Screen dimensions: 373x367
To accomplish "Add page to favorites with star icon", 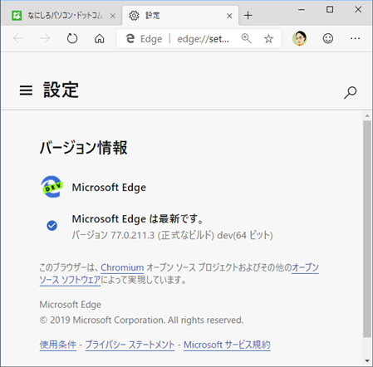I will pos(268,39).
